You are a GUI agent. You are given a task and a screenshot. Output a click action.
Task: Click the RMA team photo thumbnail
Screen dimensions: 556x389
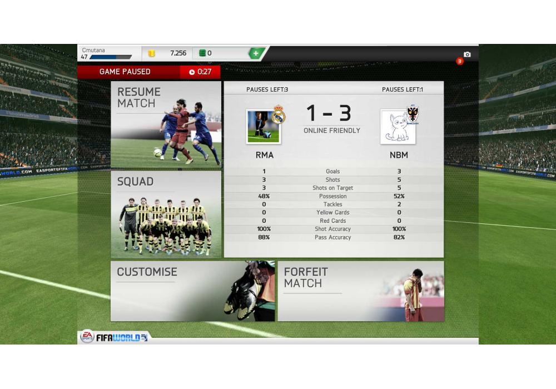tap(264, 127)
